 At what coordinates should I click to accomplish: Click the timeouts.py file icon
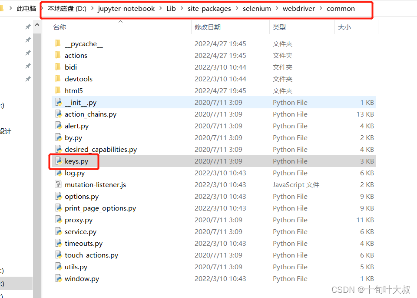59,243
